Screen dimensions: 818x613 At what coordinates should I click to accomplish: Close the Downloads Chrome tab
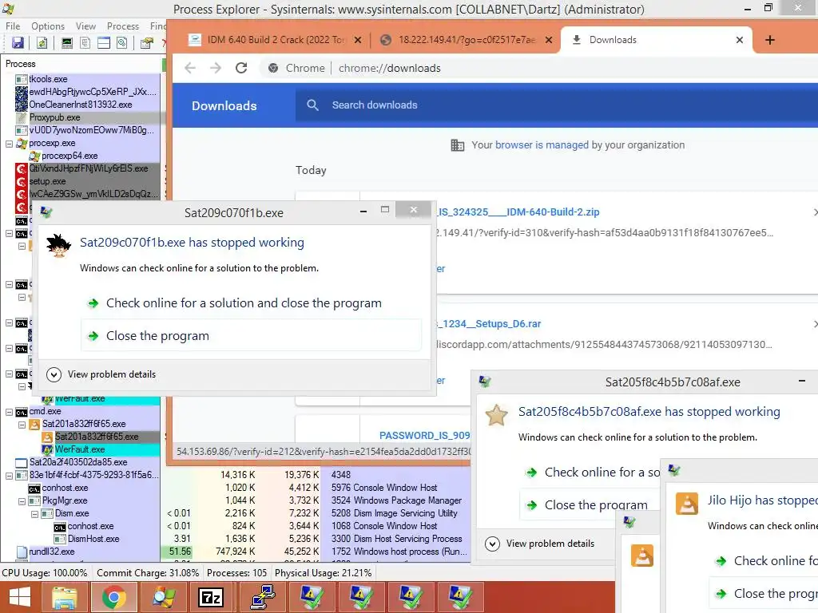click(740, 40)
